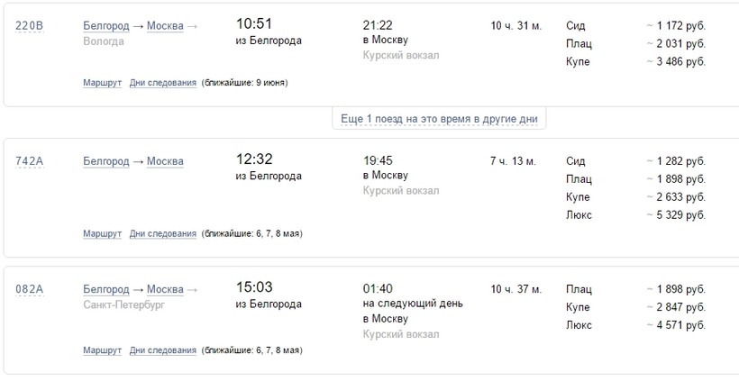This screenshot has width=739, height=381.
Task: Open Маршрут link for train 742А
Action: coord(102,234)
